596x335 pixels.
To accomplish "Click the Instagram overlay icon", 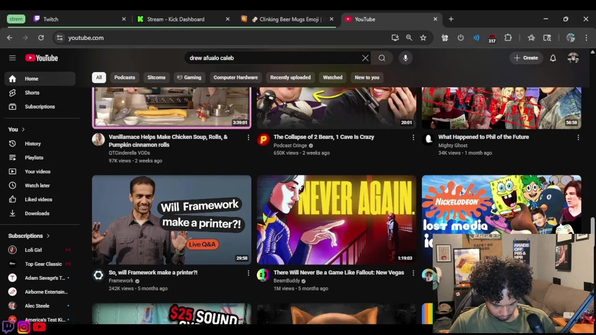I will [23, 327].
